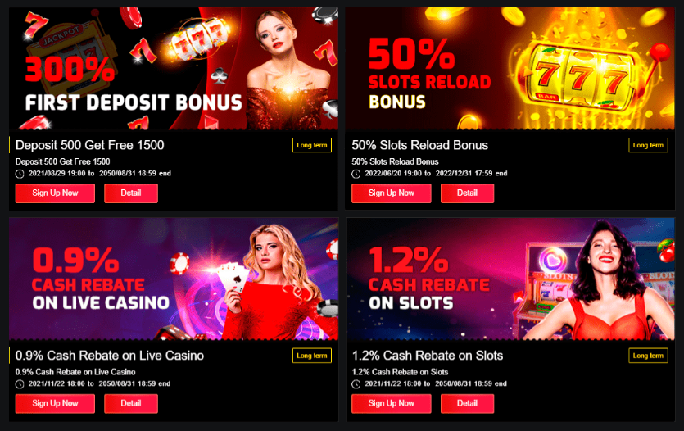Click the clock icon under Live Casino rebate
The image size is (684, 431).
[20, 384]
